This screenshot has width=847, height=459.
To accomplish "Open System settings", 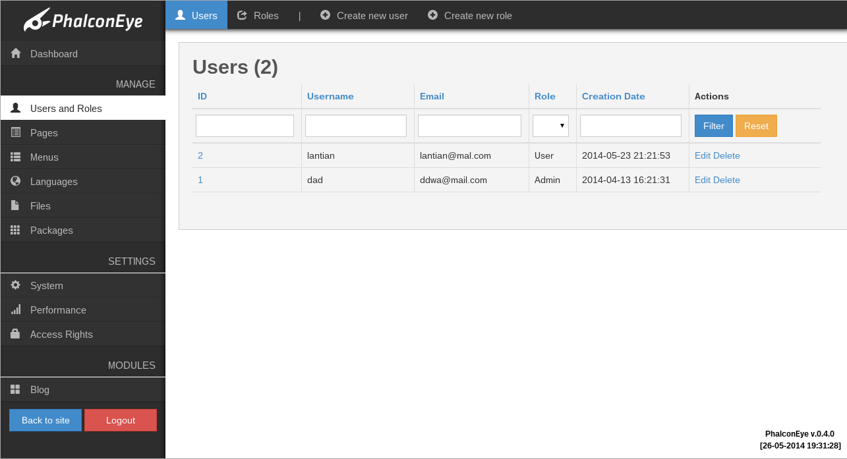I will click(x=83, y=285).
